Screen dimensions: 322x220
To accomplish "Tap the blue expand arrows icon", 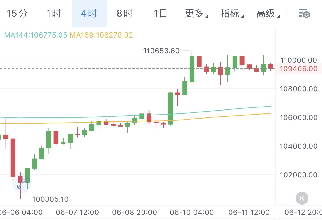I will click(x=22, y=184).
